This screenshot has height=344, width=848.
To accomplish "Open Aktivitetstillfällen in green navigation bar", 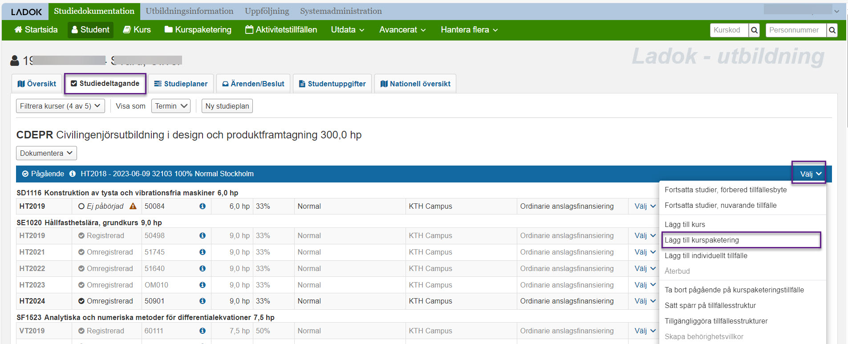I will (281, 30).
